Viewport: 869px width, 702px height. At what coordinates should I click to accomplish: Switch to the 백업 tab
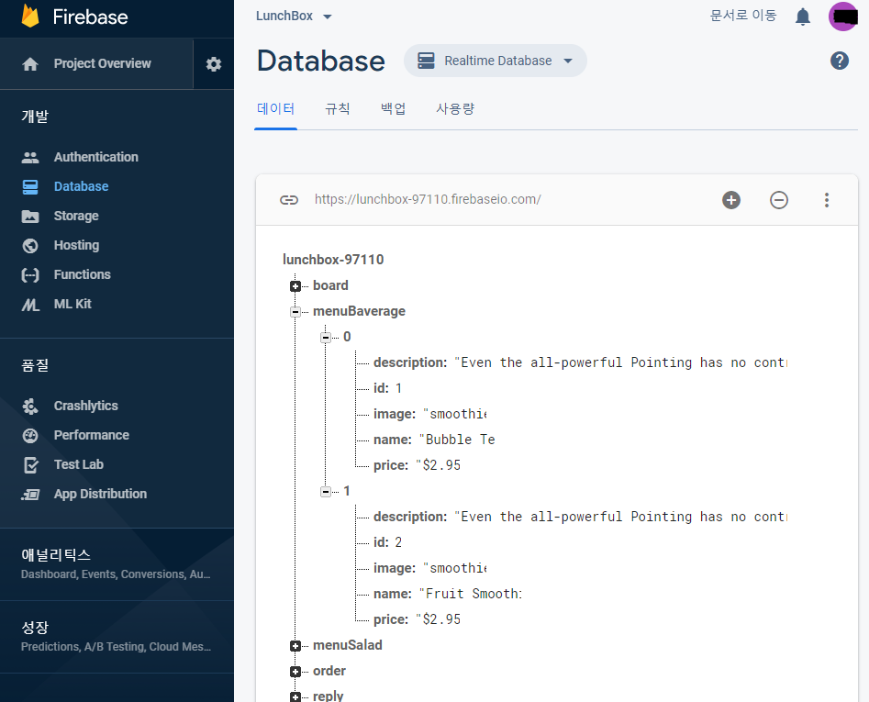(394, 108)
